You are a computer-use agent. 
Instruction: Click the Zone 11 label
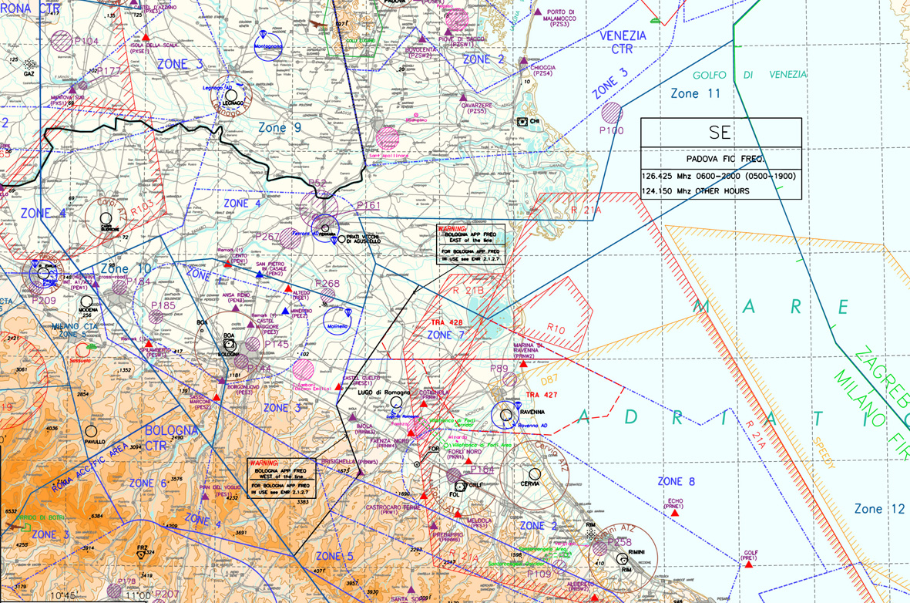pos(695,93)
